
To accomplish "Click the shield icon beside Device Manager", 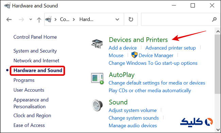I will pyautogui.click(x=134, y=55).
